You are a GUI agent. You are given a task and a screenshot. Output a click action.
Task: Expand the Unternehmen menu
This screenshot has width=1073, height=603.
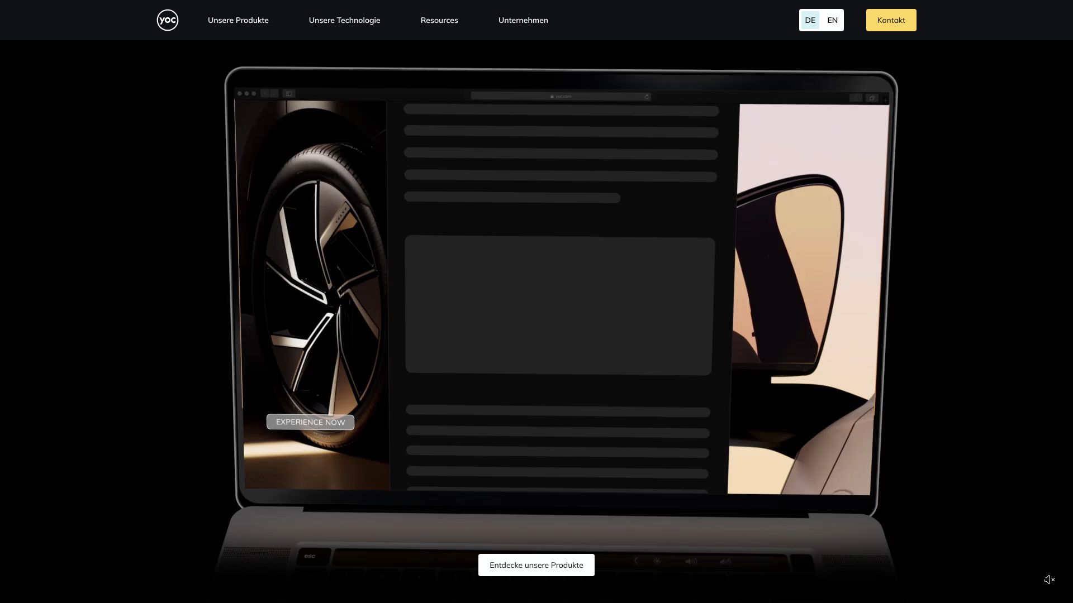523,20
